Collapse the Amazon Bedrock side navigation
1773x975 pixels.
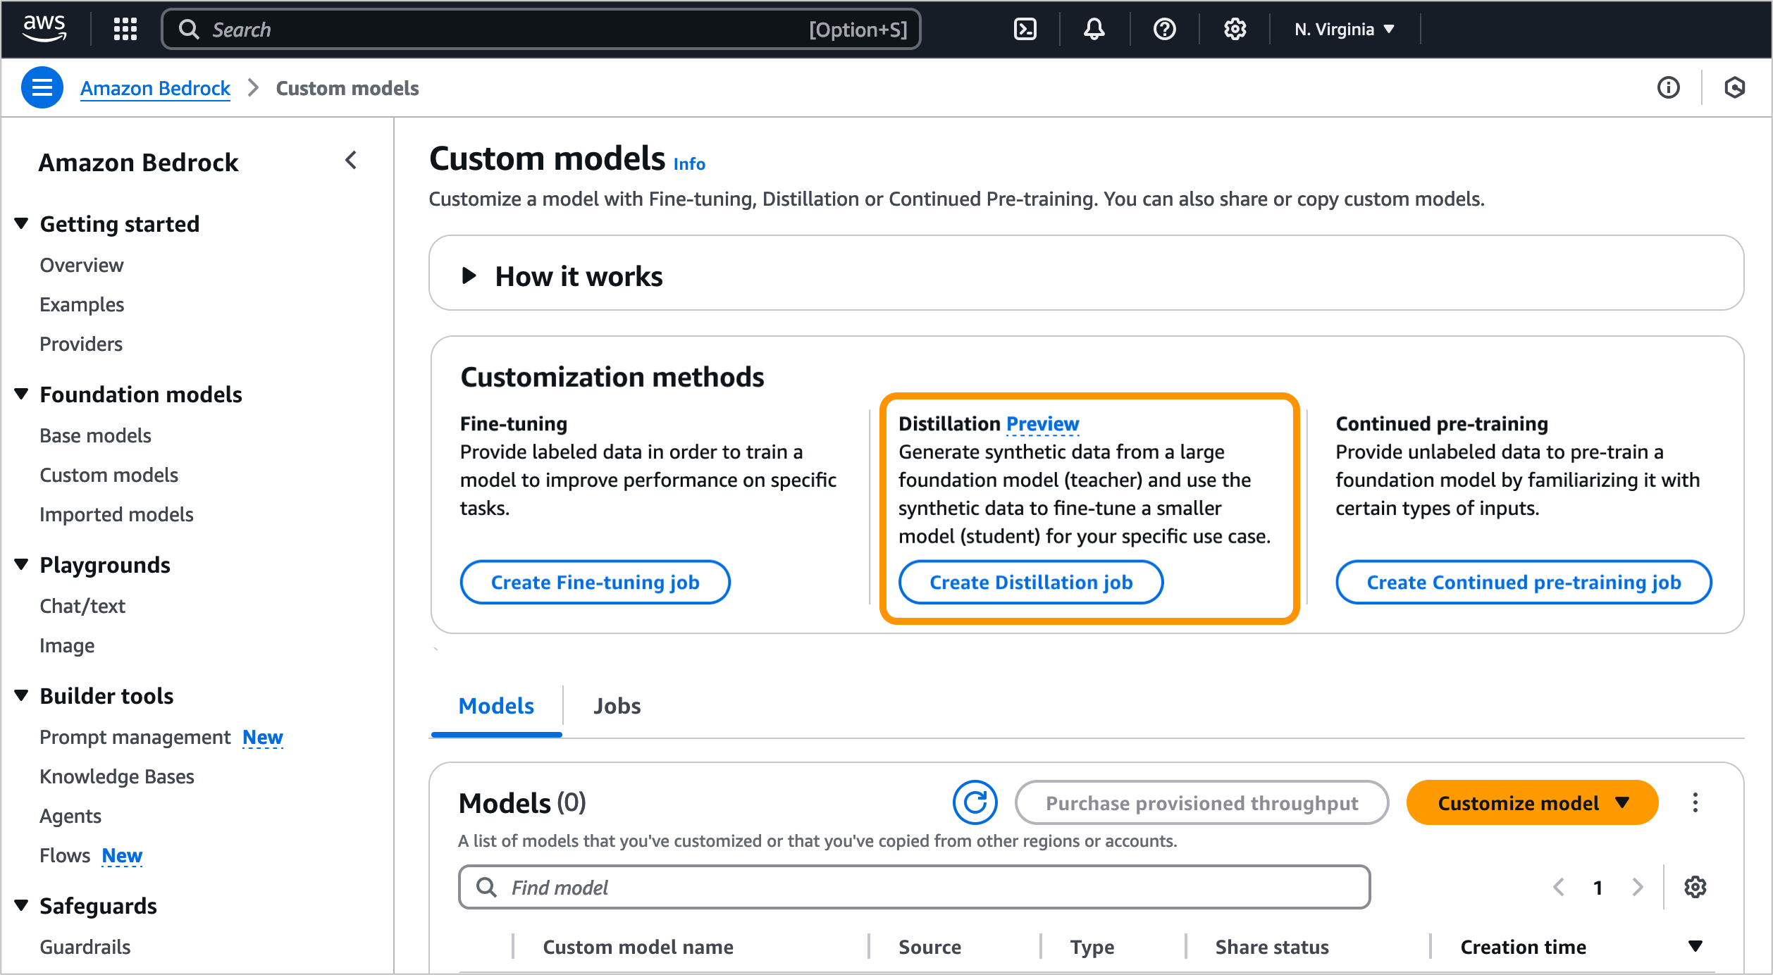pyautogui.click(x=351, y=161)
